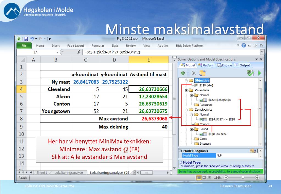This screenshot has height=194, width=281.
Task: Click the worksheet horizontal scrollbar thumb
Action: click(146, 173)
